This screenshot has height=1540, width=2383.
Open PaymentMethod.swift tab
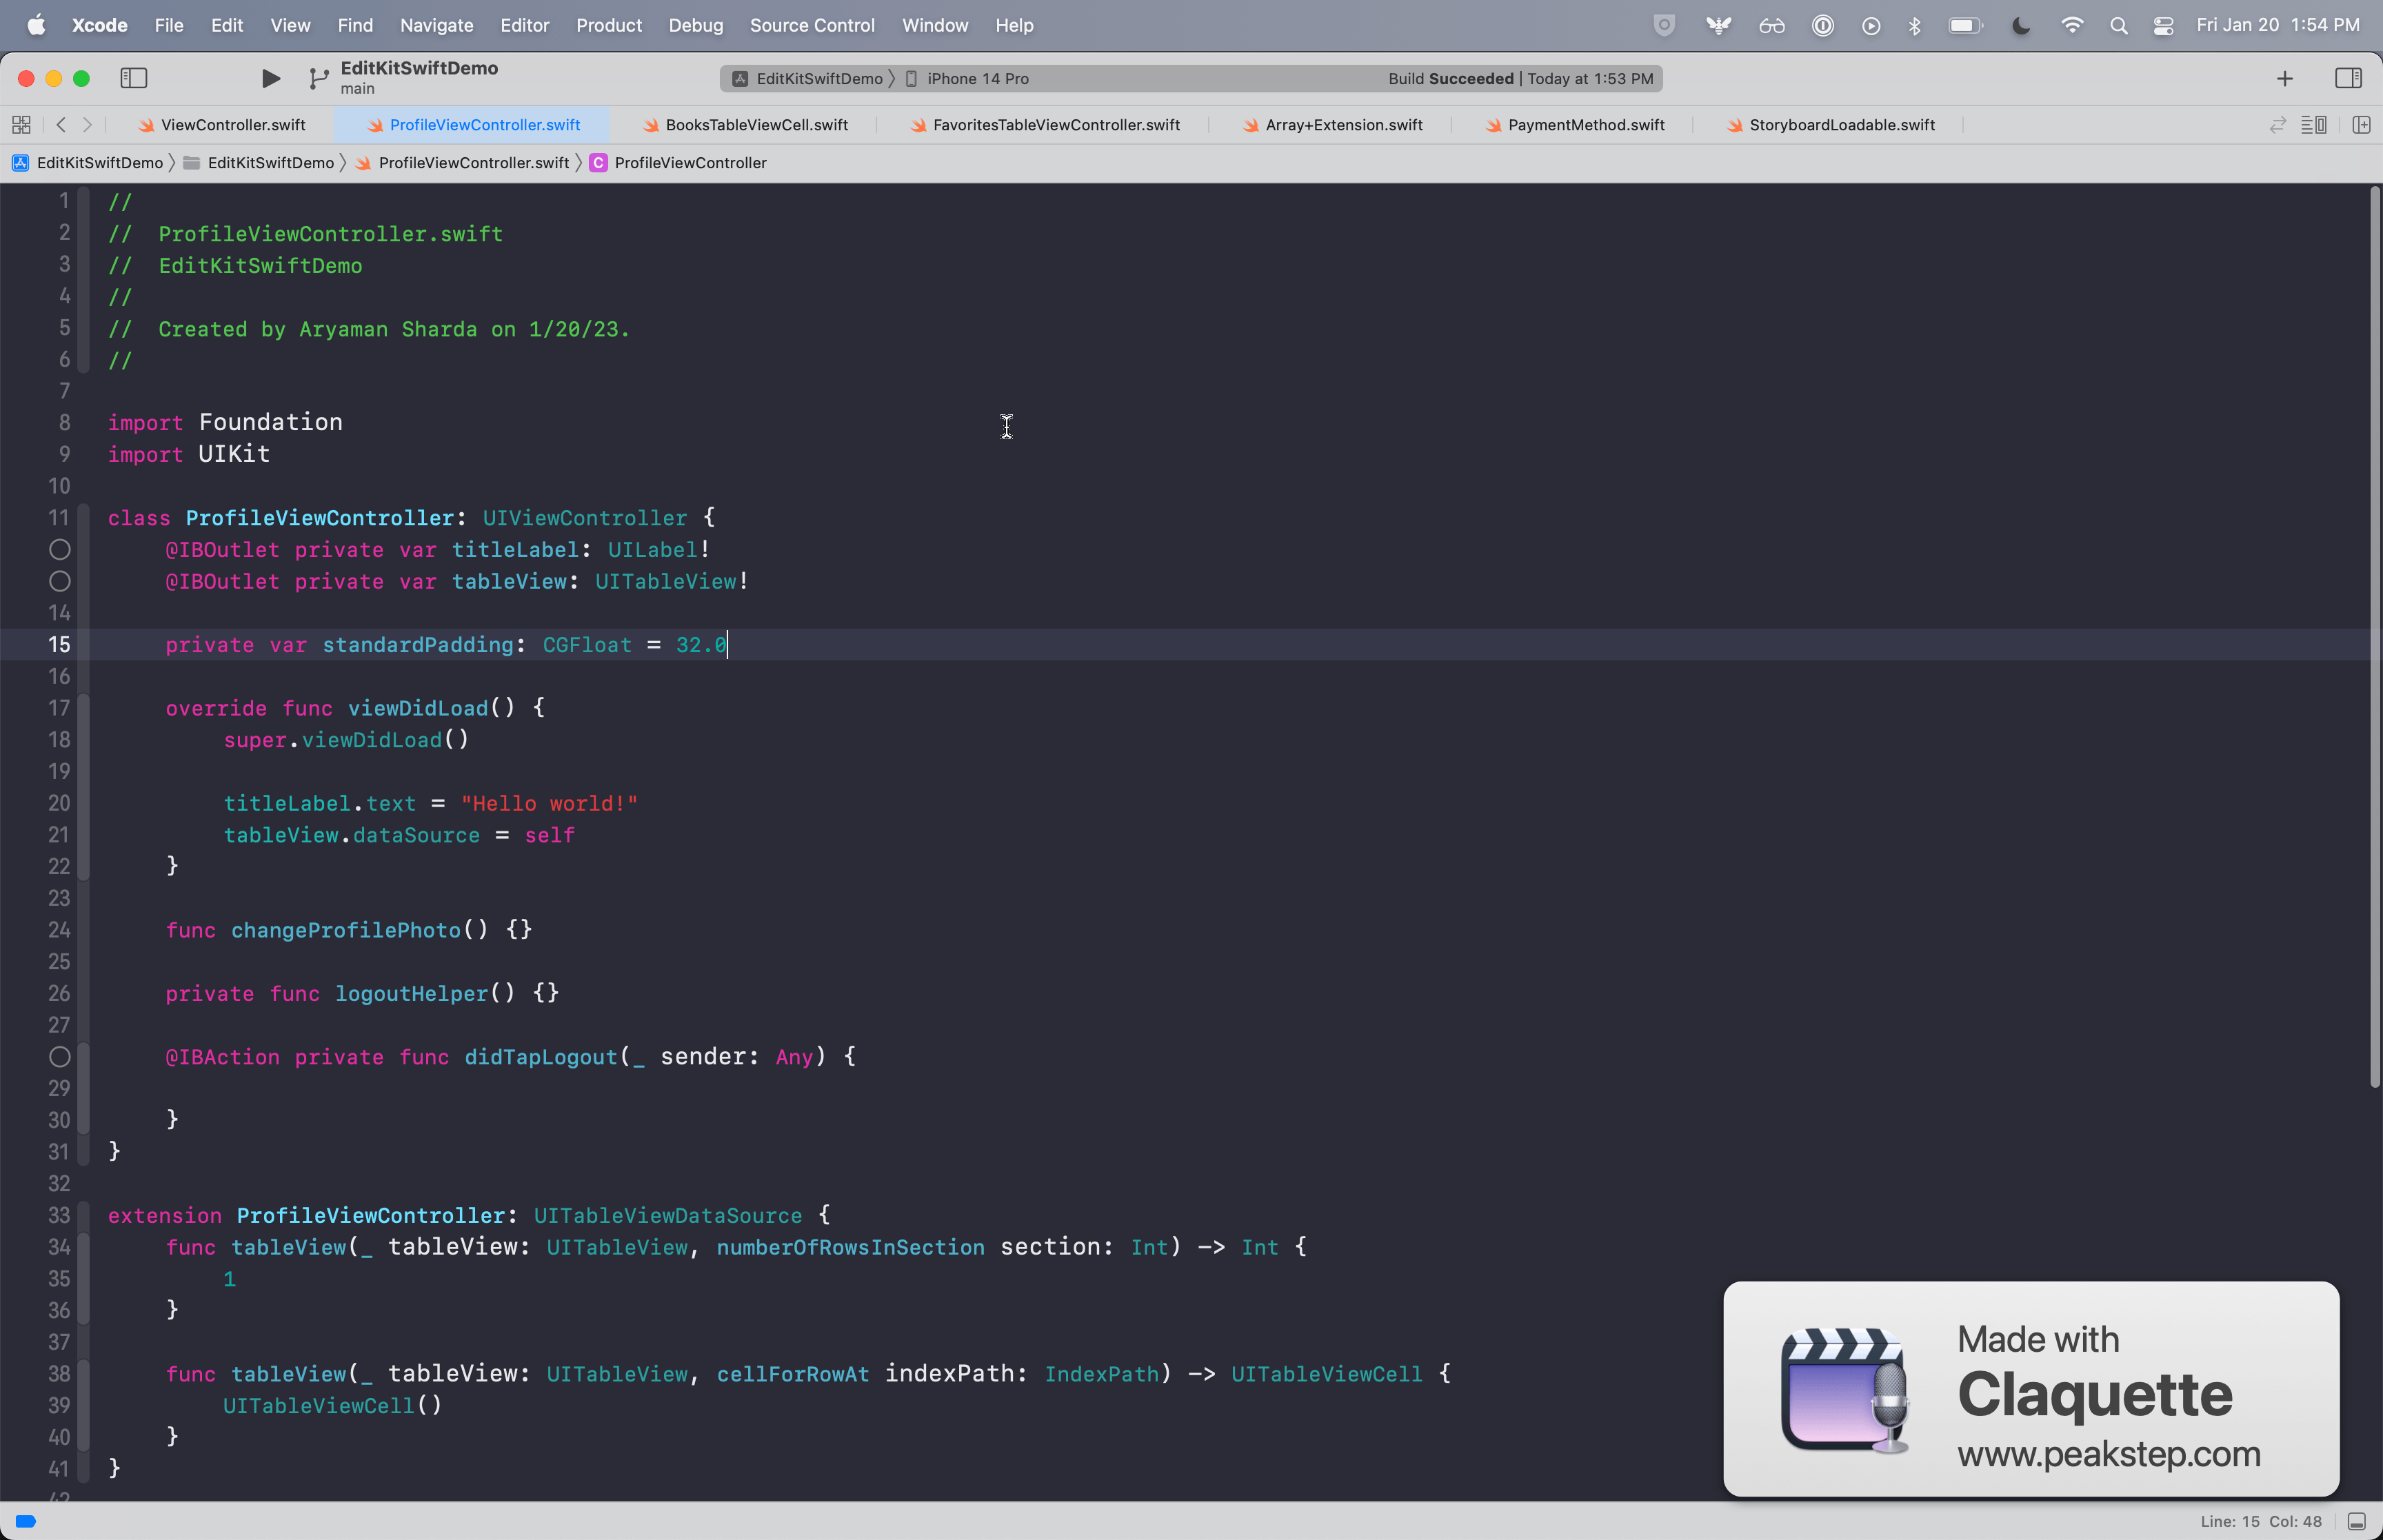click(1575, 125)
